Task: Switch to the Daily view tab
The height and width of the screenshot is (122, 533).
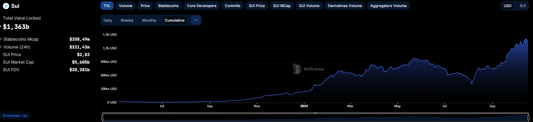Action: click(x=108, y=20)
